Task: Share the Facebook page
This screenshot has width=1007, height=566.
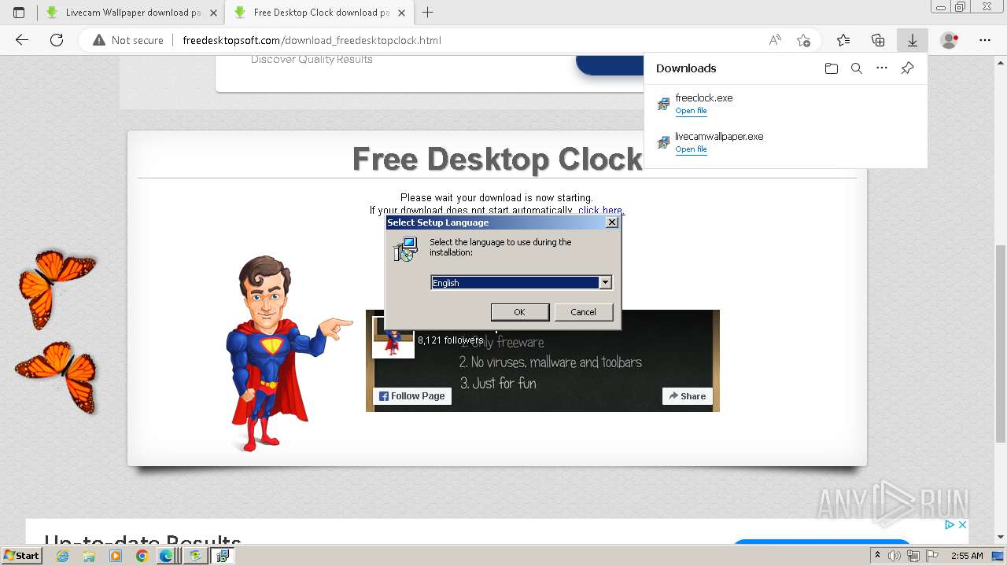Action: [x=688, y=396]
